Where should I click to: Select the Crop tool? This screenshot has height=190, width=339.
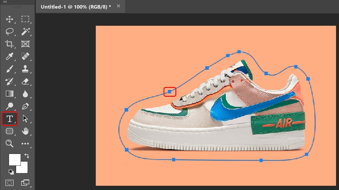point(9,44)
